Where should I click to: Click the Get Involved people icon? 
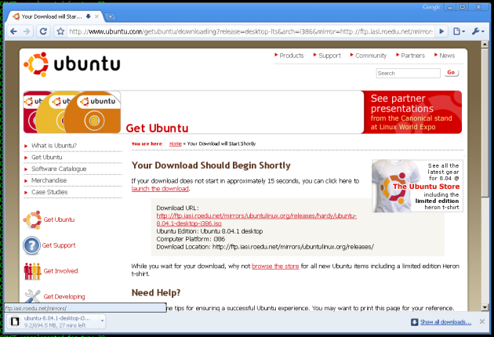point(32,271)
